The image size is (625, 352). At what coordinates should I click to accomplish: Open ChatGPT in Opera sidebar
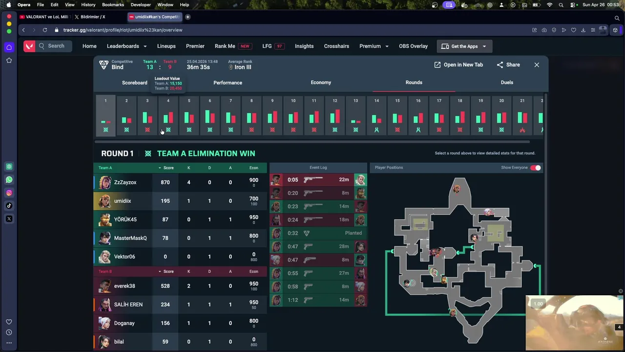9,167
